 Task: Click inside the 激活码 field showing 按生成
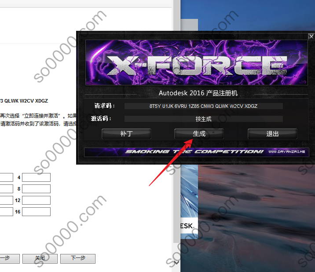click(x=204, y=119)
